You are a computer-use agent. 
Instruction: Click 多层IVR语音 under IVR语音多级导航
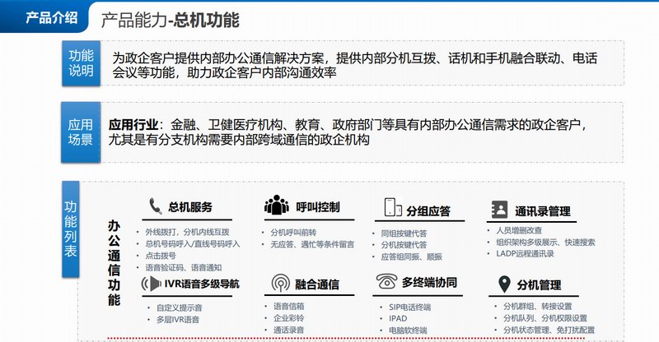click(172, 319)
